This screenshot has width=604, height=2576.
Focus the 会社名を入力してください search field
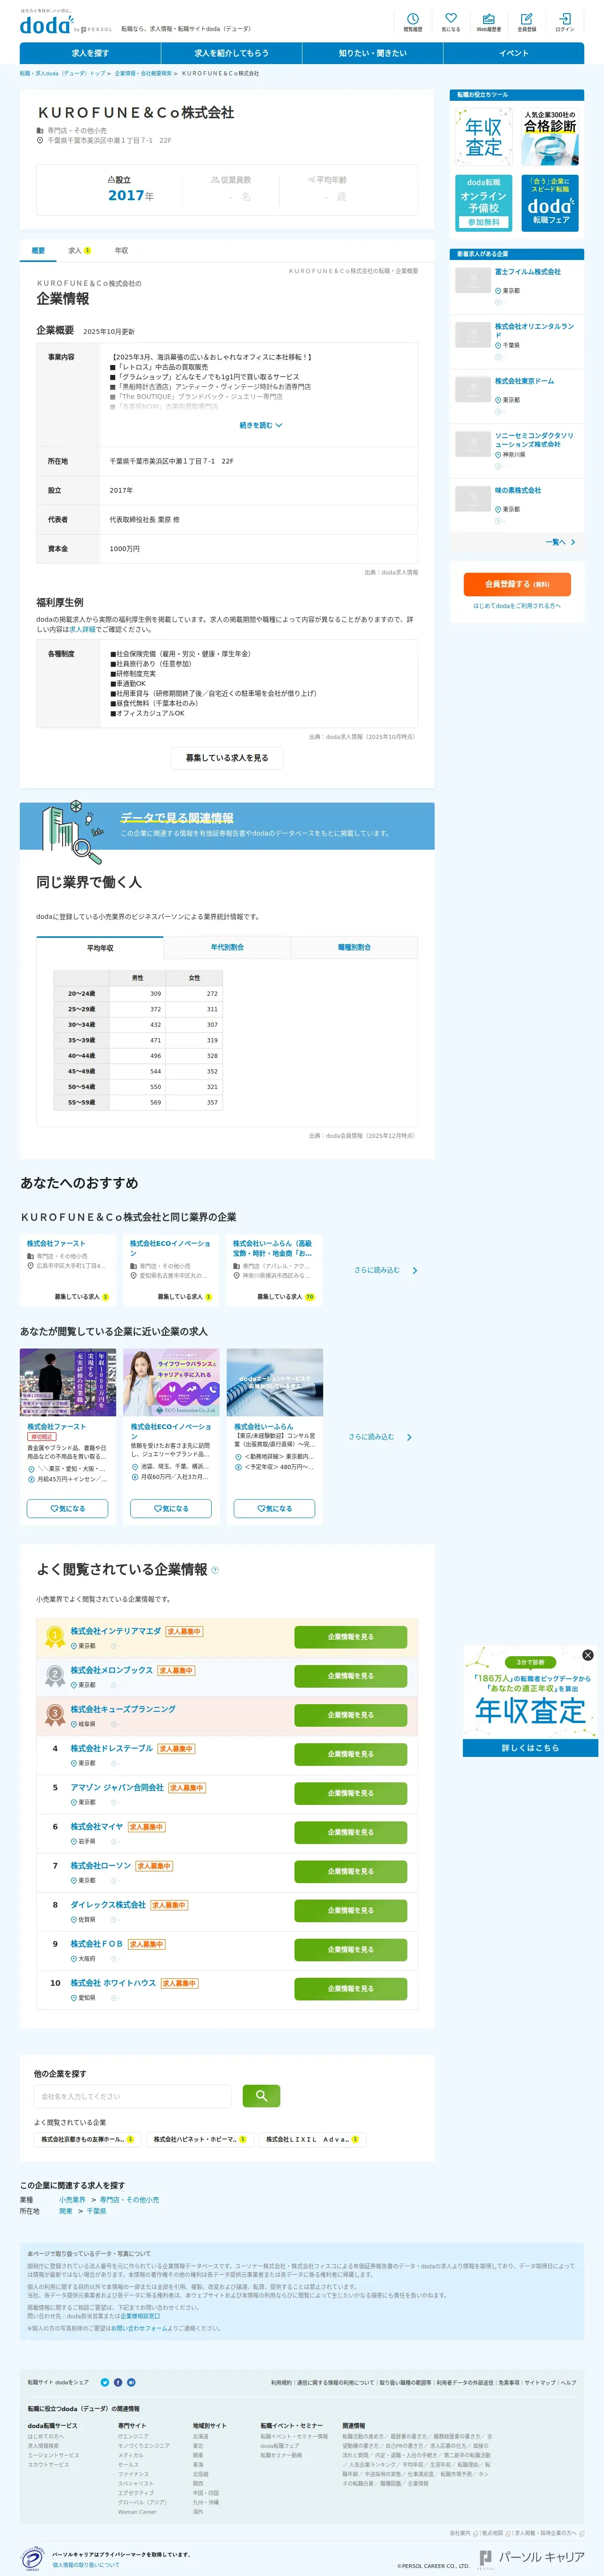tap(133, 2096)
